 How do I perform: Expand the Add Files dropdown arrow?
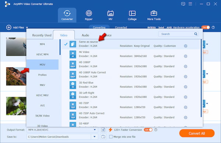tap(27, 28)
